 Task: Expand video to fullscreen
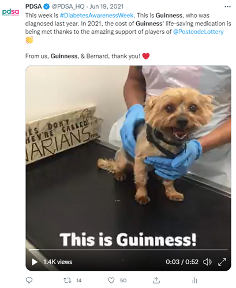click(222, 262)
